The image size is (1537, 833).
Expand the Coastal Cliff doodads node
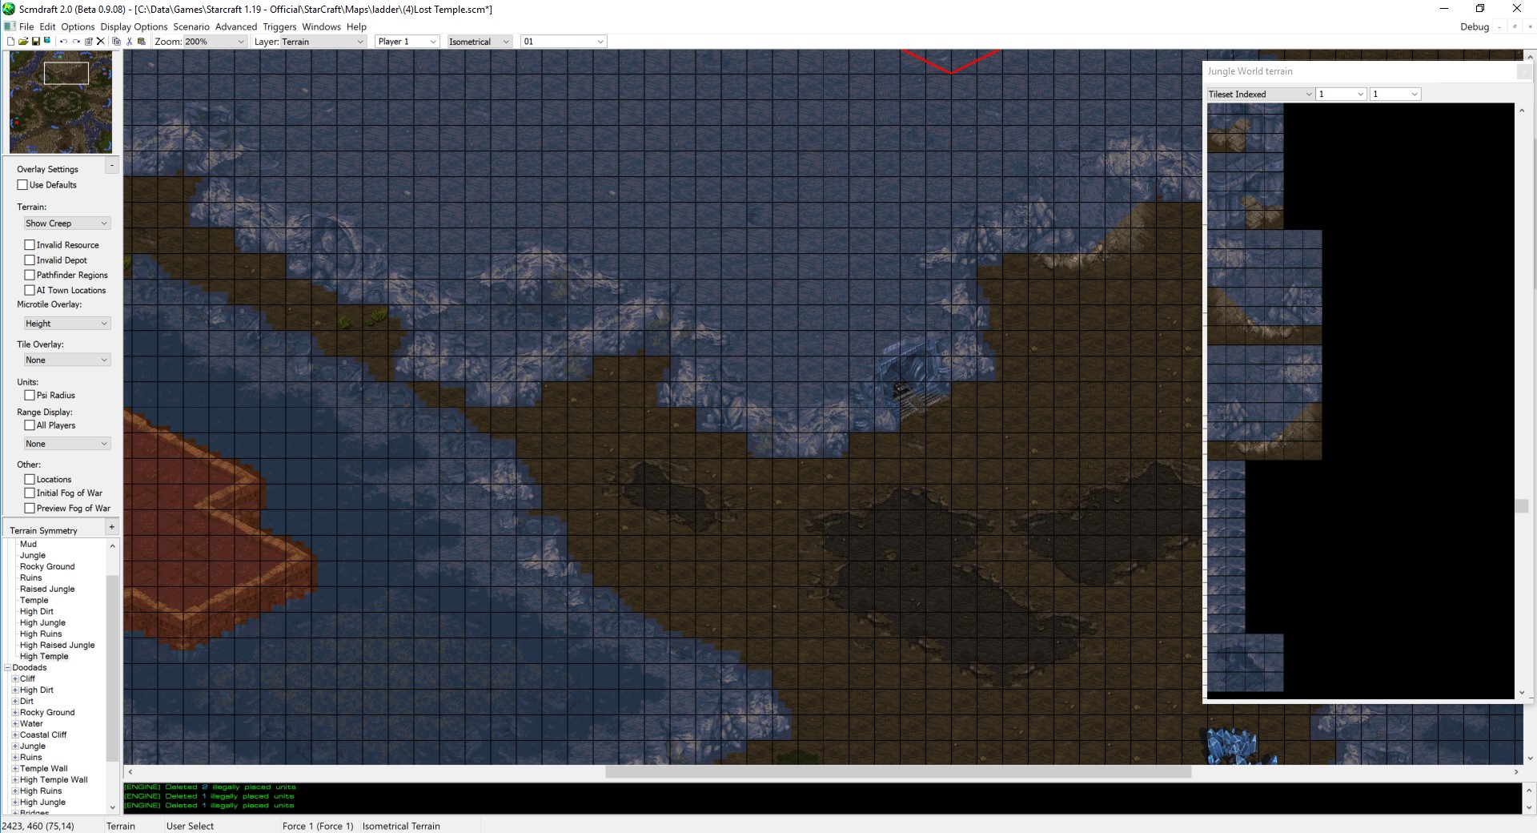point(14,734)
